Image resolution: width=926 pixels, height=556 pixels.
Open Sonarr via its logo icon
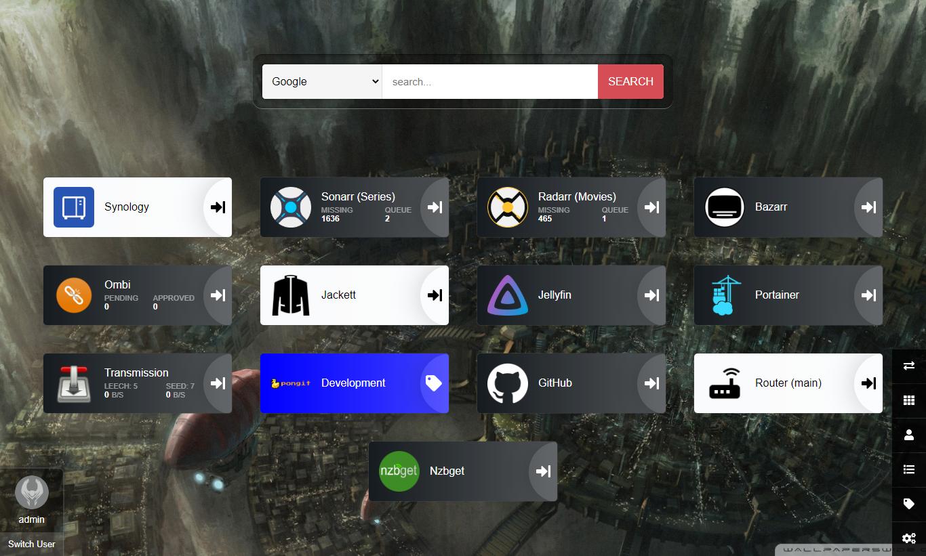291,207
